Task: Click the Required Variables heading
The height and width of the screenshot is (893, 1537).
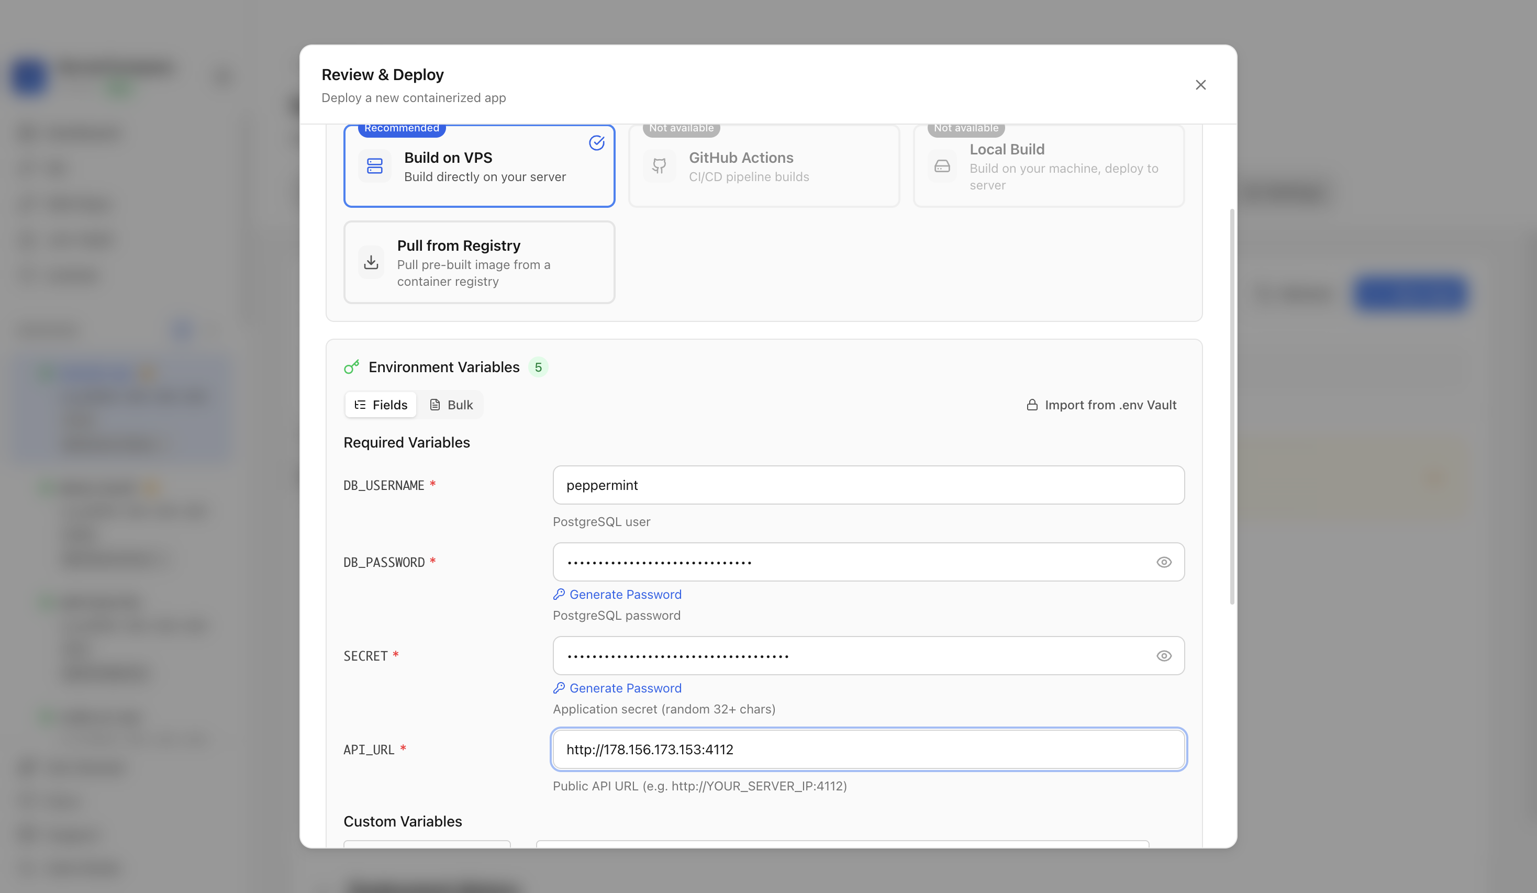Action: [x=407, y=443]
